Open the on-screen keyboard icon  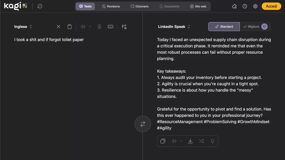coord(110,27)
